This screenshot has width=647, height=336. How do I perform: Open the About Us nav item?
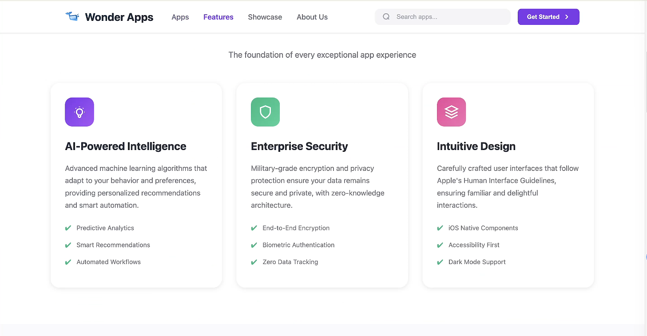312,17
